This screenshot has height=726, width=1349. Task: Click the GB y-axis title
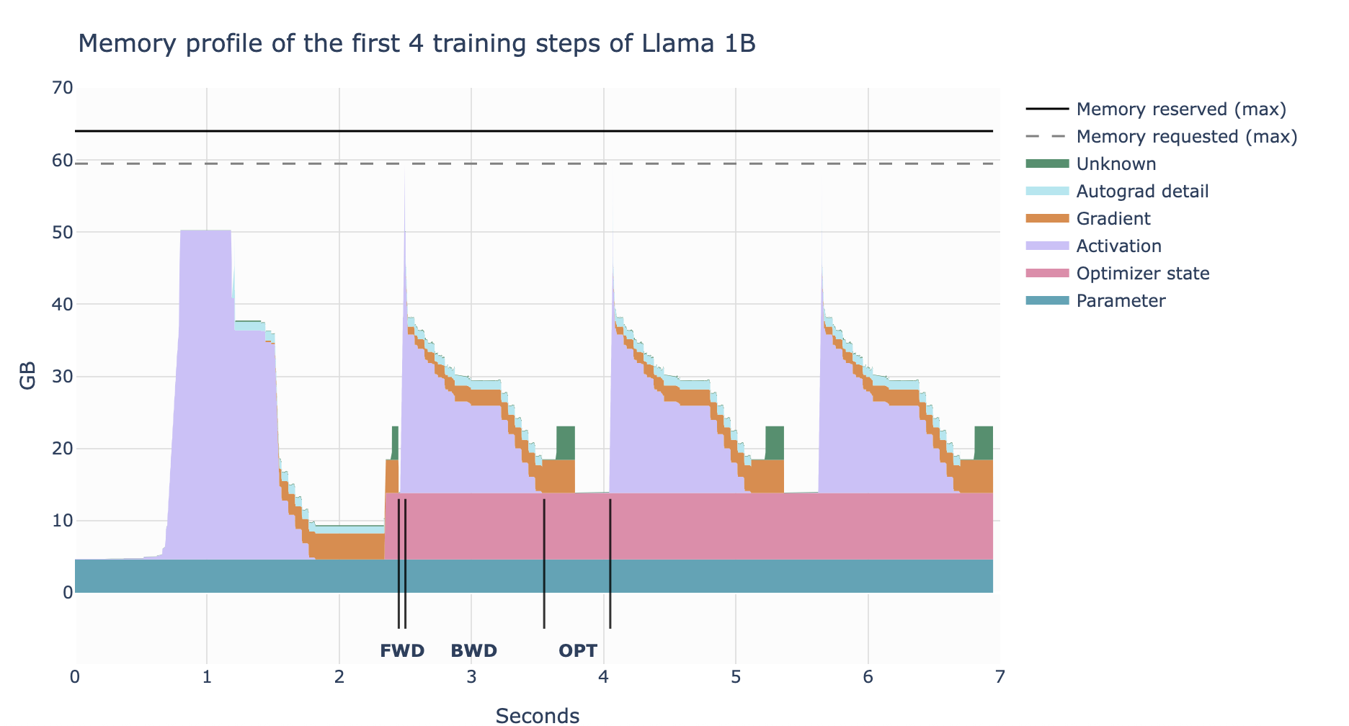27,376
